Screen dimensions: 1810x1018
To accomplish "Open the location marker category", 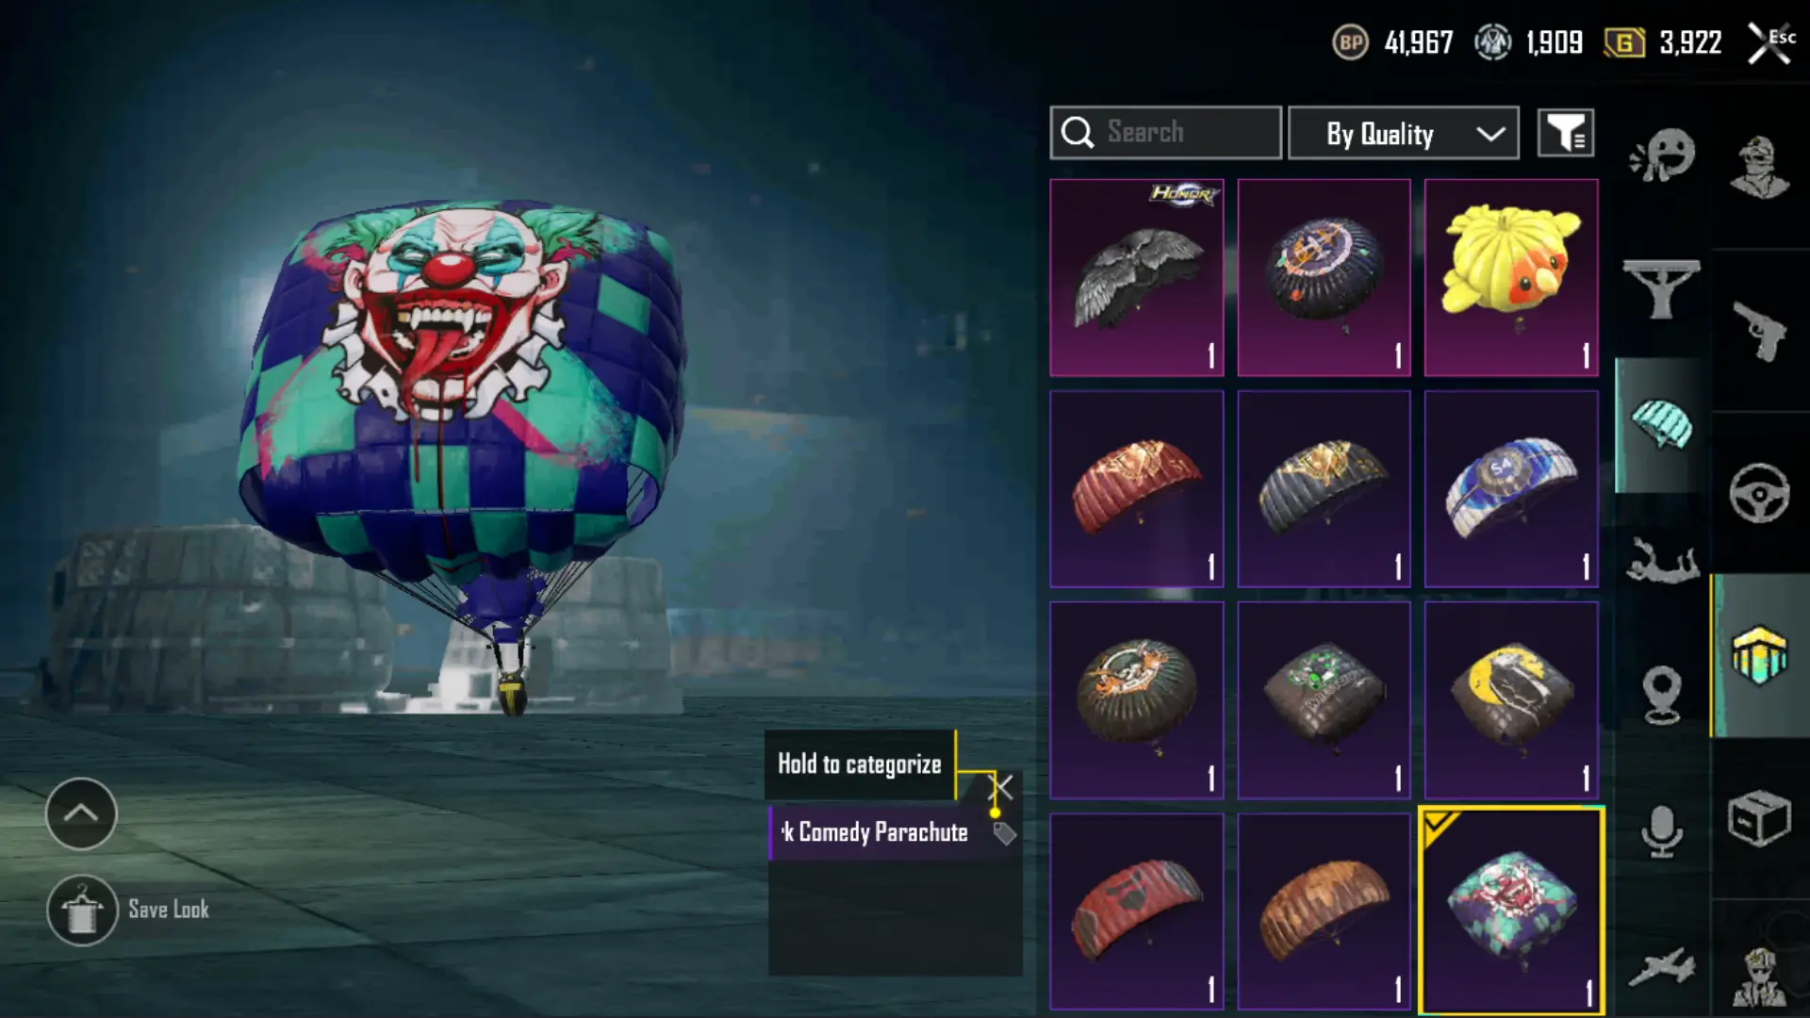I will pyautogui.click(x=1662, y=695).
